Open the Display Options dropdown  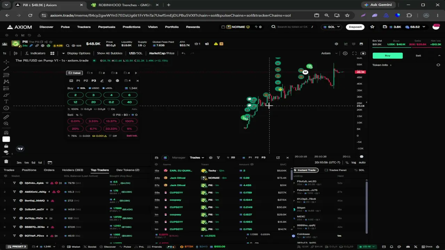pyautogui.click(x=76, y=53)
